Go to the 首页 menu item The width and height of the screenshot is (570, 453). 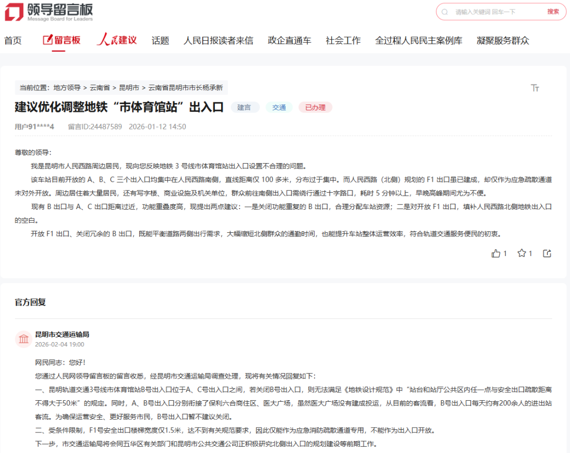click(x=13, y=41)
